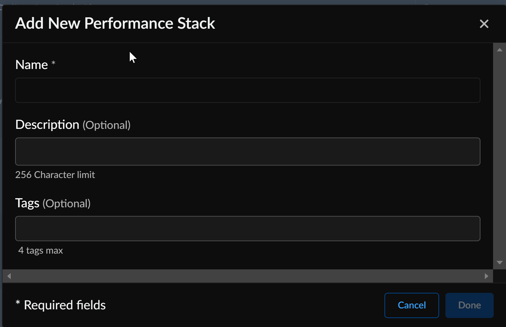Screen dimensions: 506x327
Task: Click the horizontal scrollbar left arrow
Action: [x=9, y=276]
